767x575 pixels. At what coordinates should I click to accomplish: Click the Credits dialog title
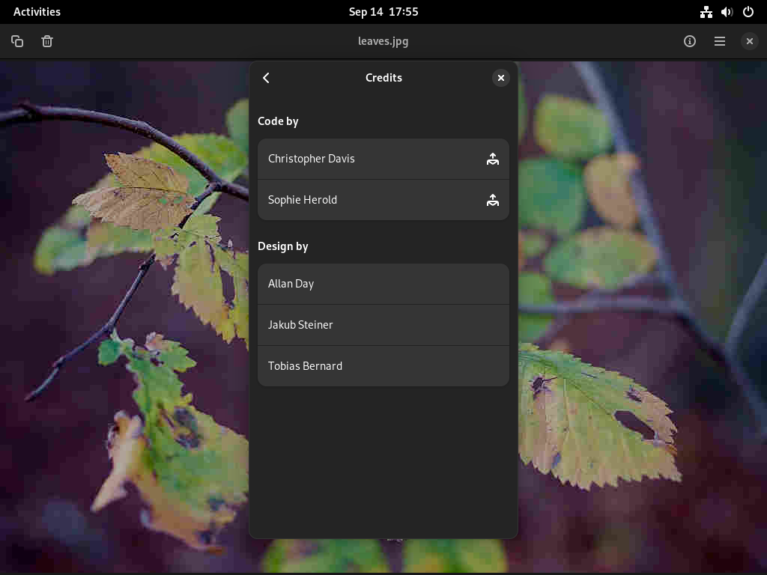[383, 78]
